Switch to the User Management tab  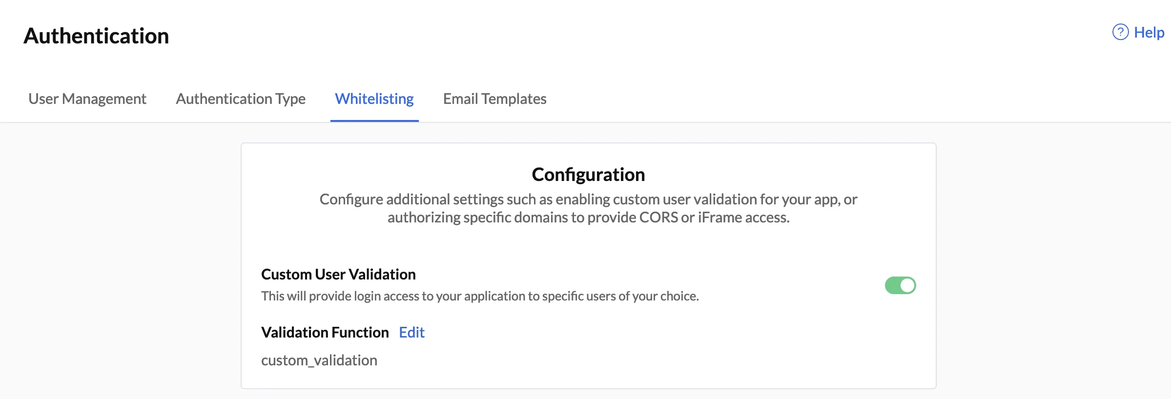click(x=87, y=99)
